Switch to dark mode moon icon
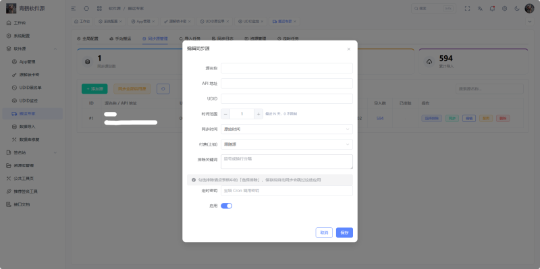 (x=517, y=9)
